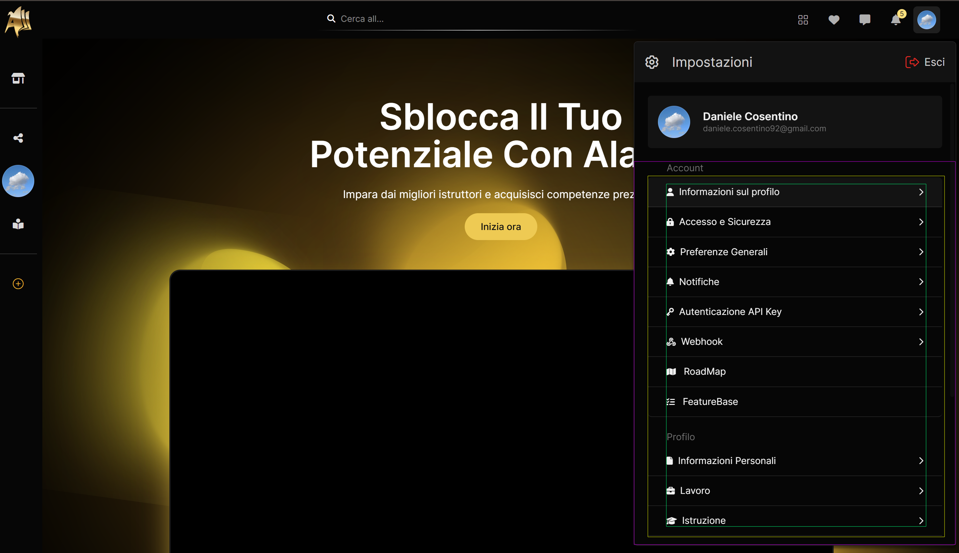
Task: Open Preferenze Generali settings
Action: click(795, 252)
